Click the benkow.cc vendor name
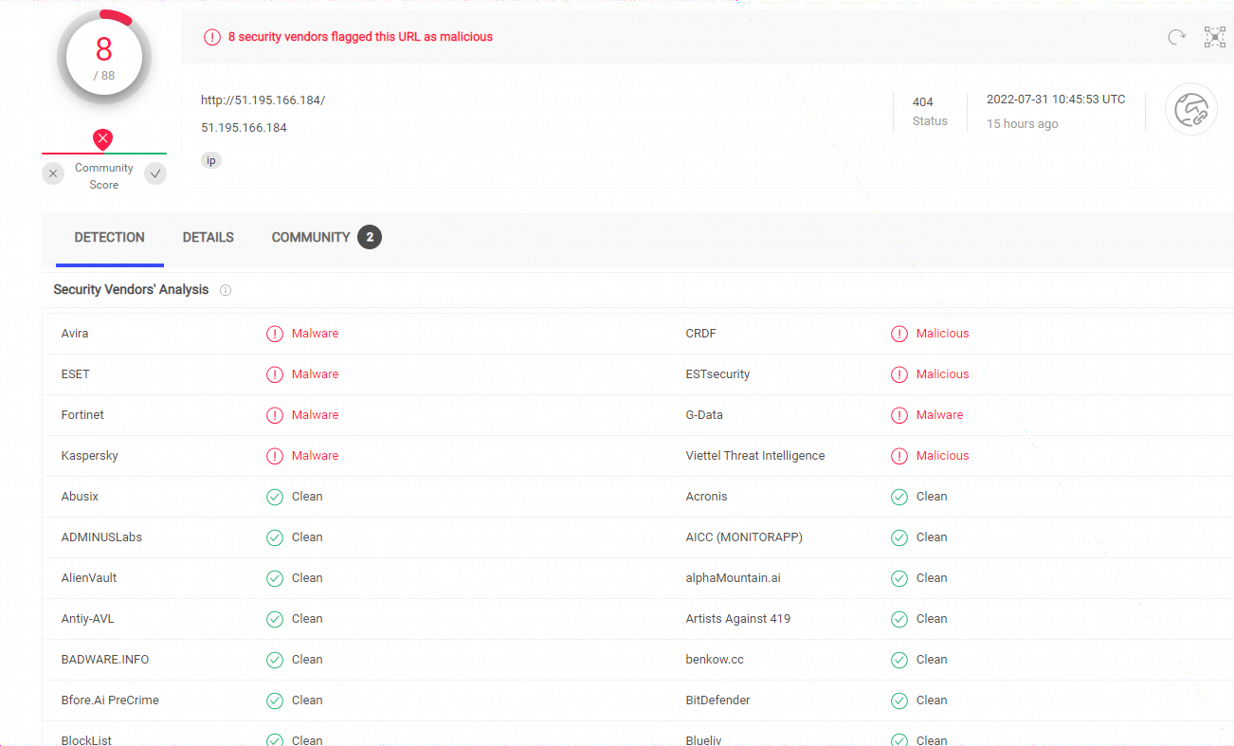This screenshot has height=746, width=1234. tap(717, 660)
